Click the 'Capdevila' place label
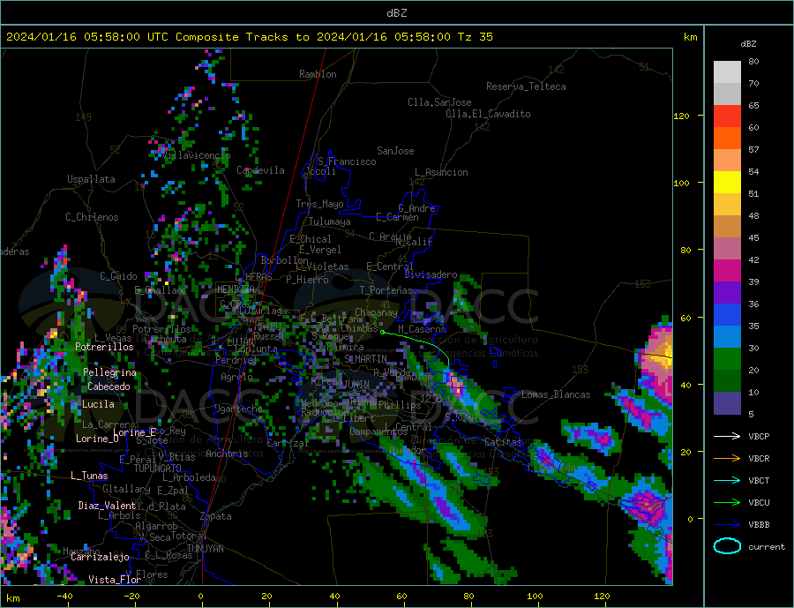 point(261,170)
